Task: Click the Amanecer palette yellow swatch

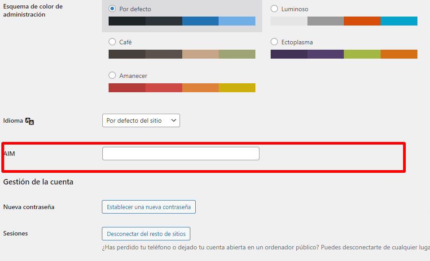Action: [237, 88]
